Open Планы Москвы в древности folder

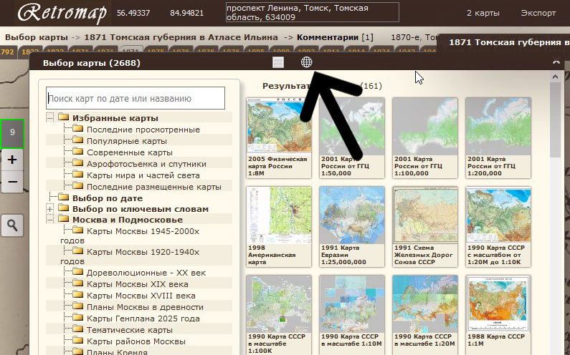click(x=145, y=307)
